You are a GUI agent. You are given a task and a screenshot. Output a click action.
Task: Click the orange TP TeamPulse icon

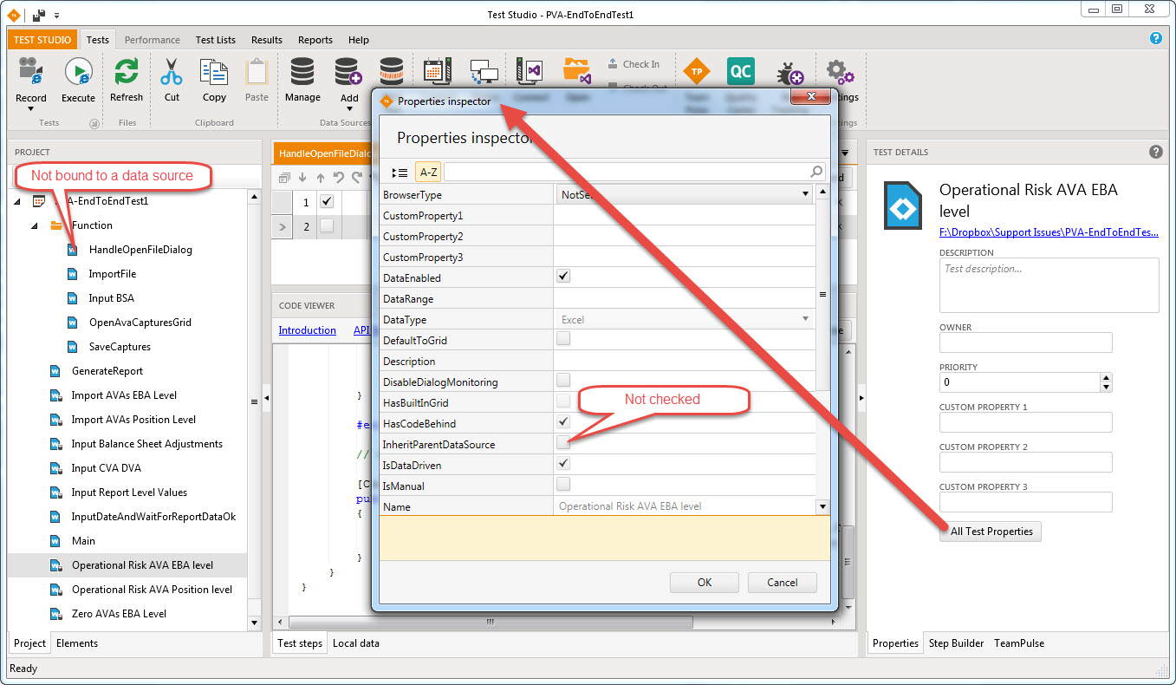[x=696, y=72]
